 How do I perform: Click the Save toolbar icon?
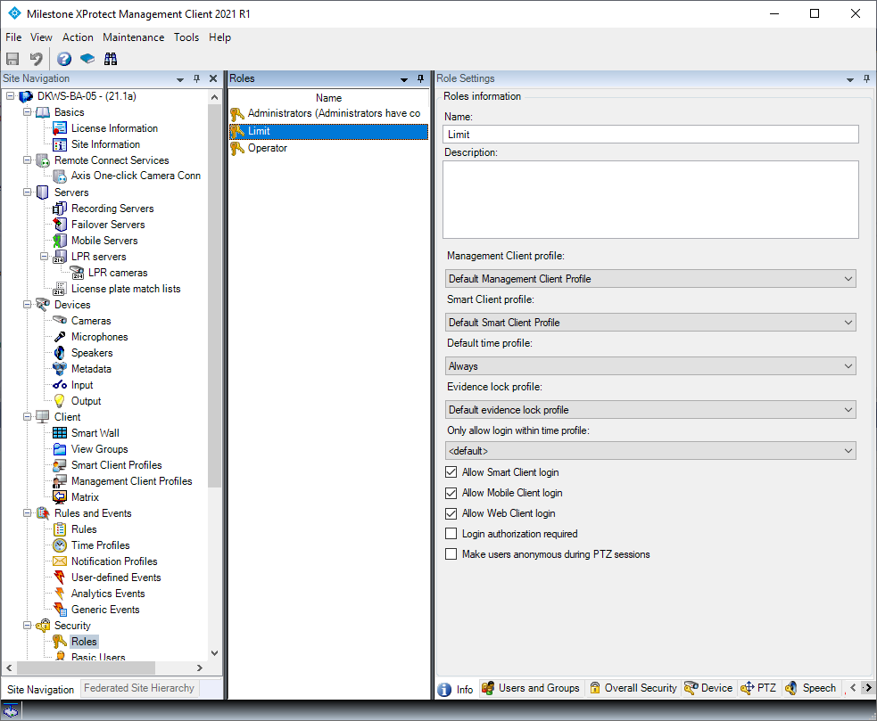pos(12,58)
